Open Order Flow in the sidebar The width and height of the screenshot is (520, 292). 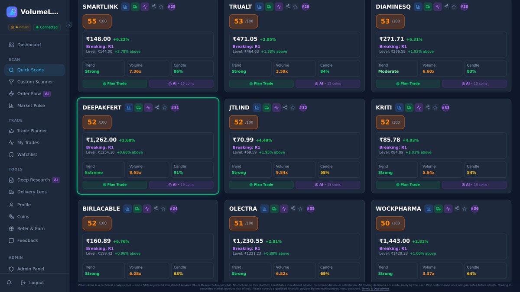pos(28,93)
